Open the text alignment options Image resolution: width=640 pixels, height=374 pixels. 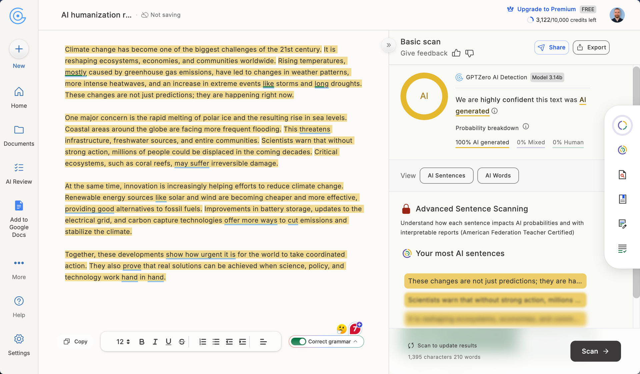pos(263,342)
